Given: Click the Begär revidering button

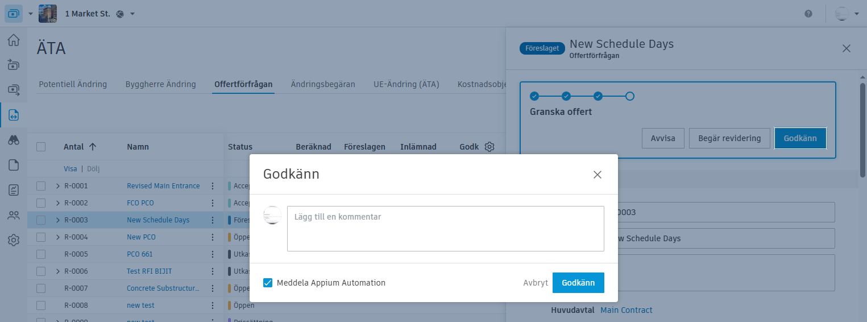Looking at the screenshot, I should (729, 138).
